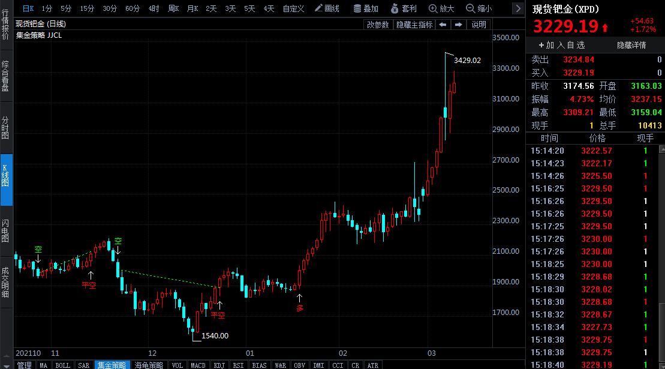Switch to VOL indicator
This screenshot has height=369, width=665.
click(x=177, y=365)
